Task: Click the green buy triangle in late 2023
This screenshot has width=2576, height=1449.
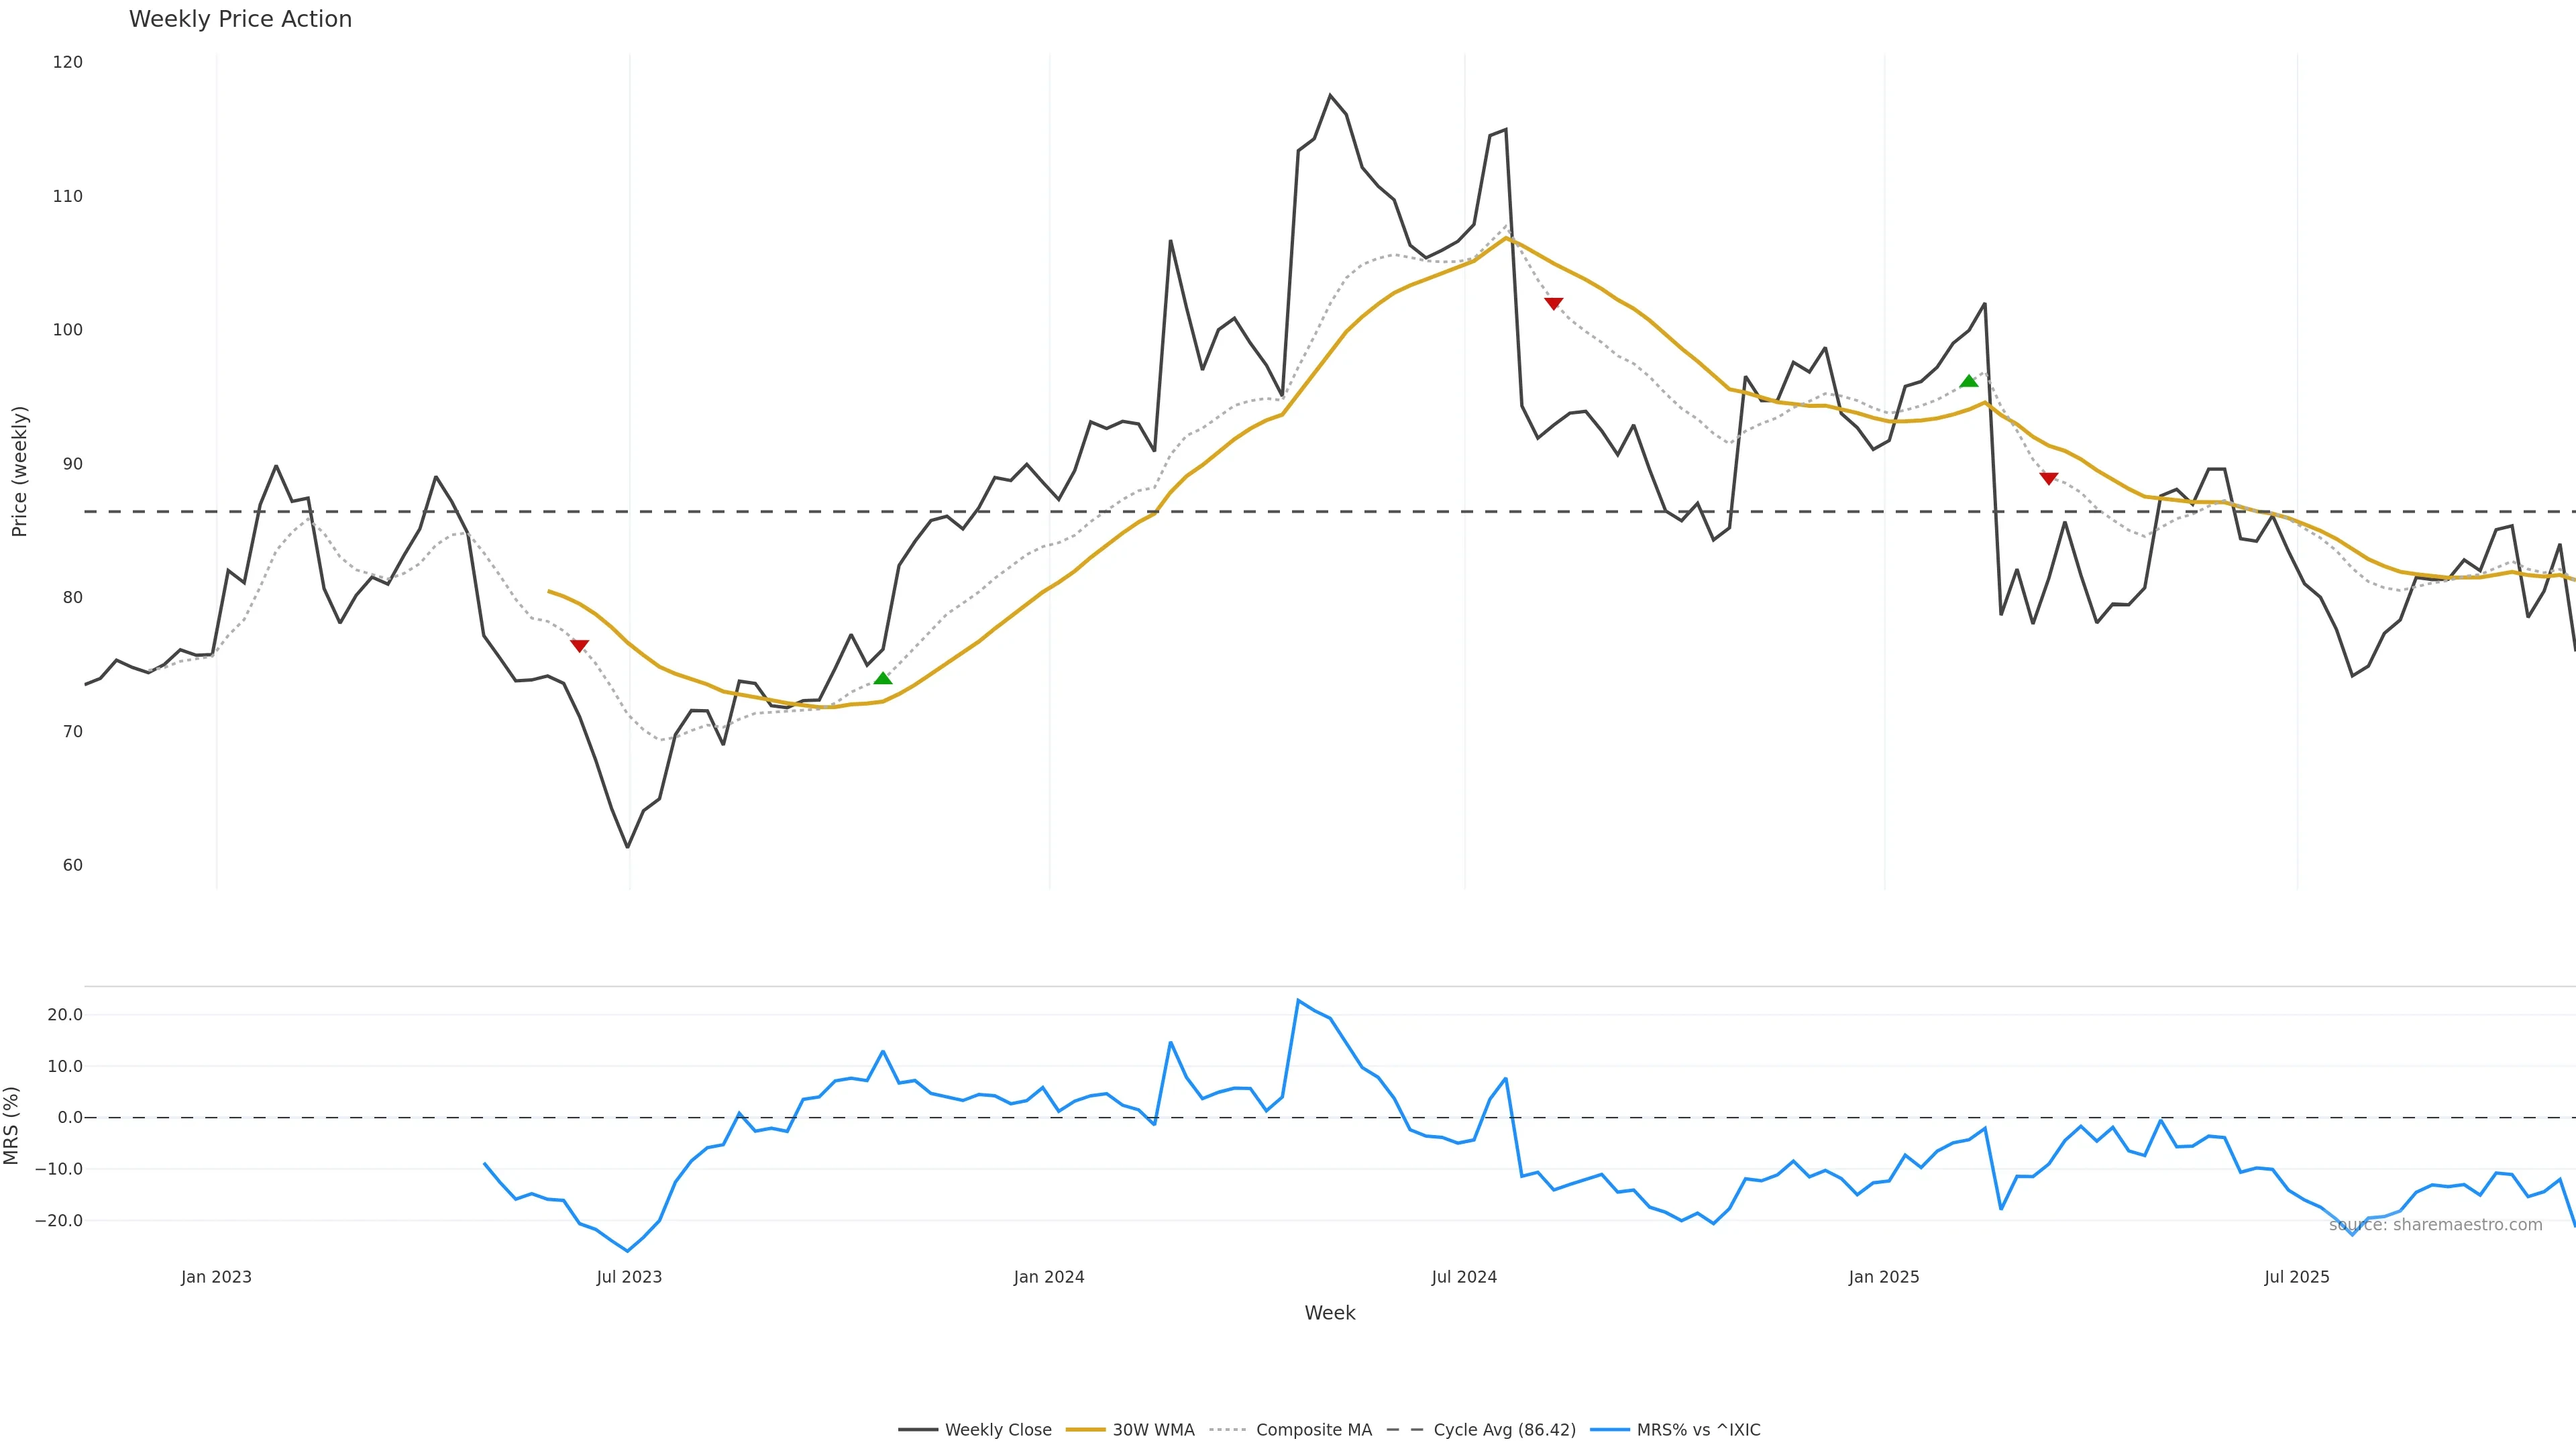Action: (883, 679)
